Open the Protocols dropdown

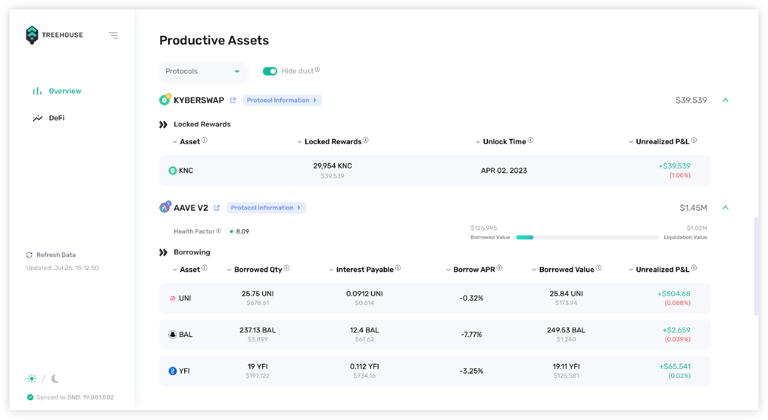click(x=203, y=71)
